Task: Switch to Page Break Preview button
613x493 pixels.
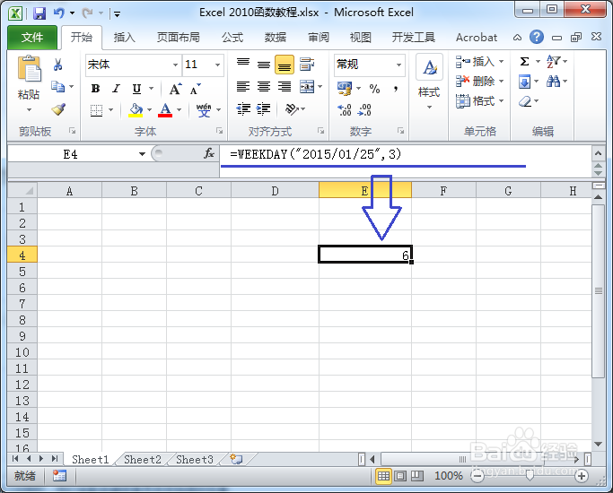Action: click(x=417, y=475)
